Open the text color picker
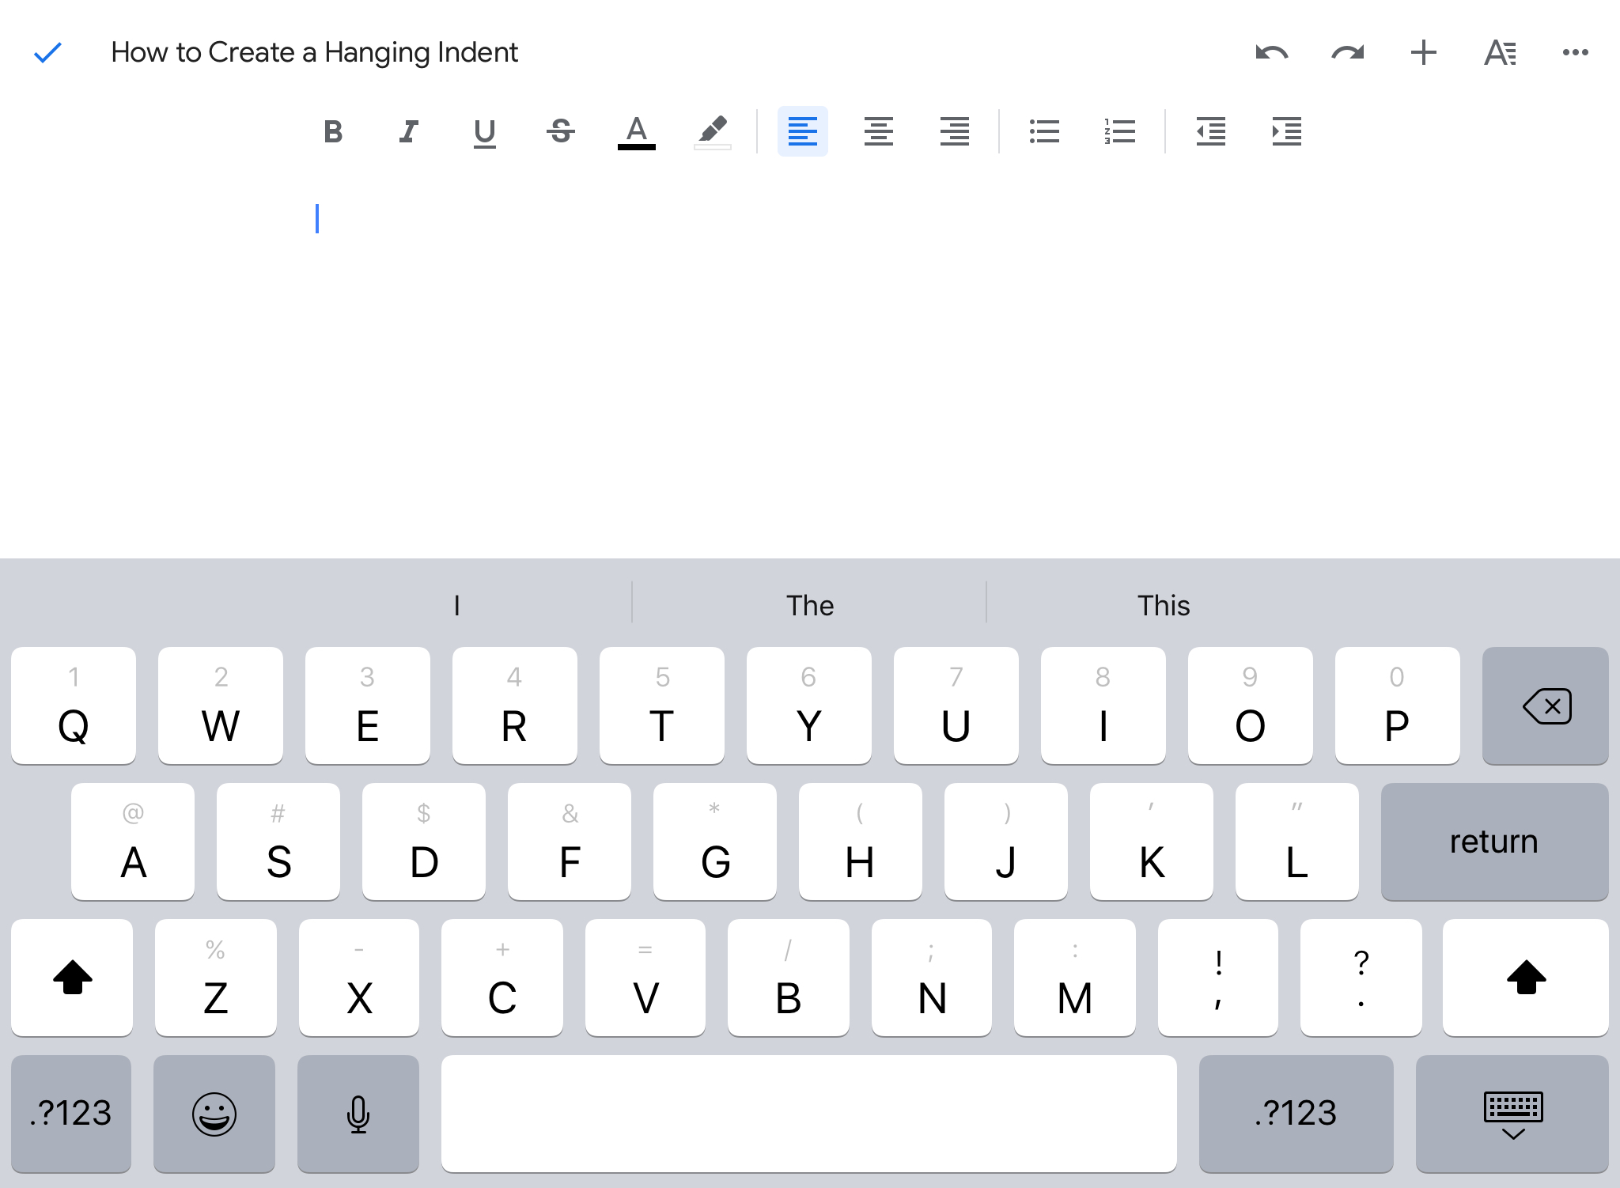This screenshot has height=1188, width=1620. tap(636, 131)
